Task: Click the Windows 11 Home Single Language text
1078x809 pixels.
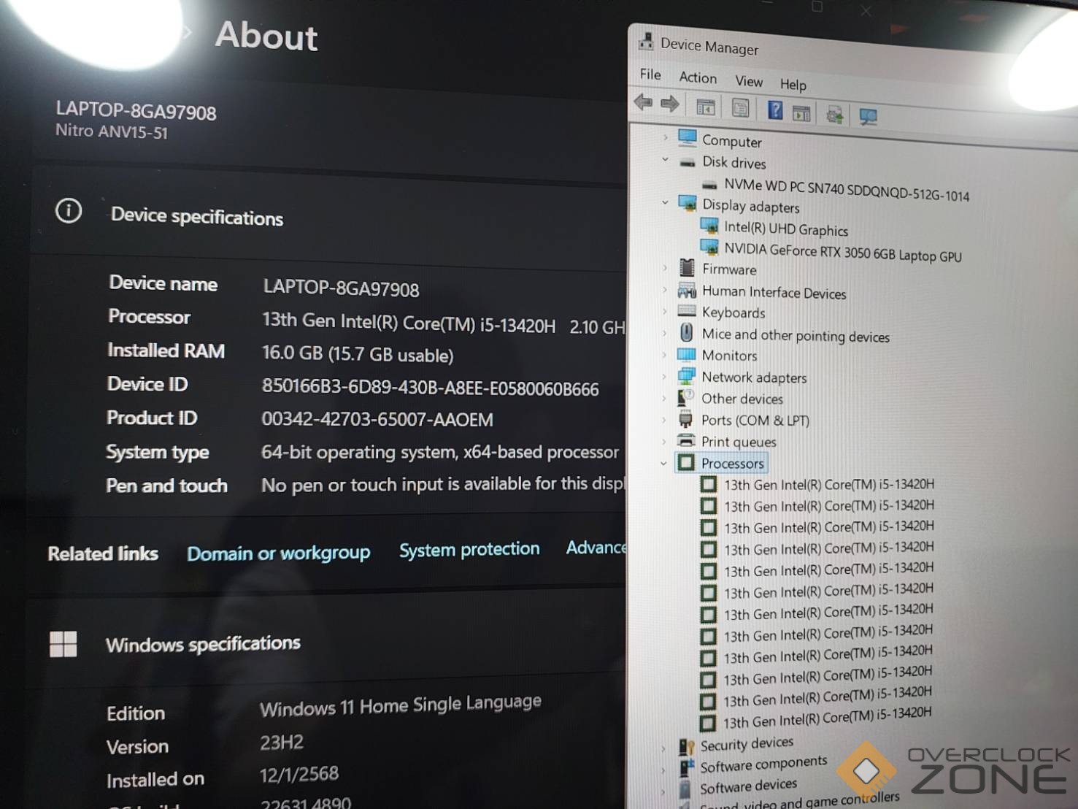Action: [401, 705]
